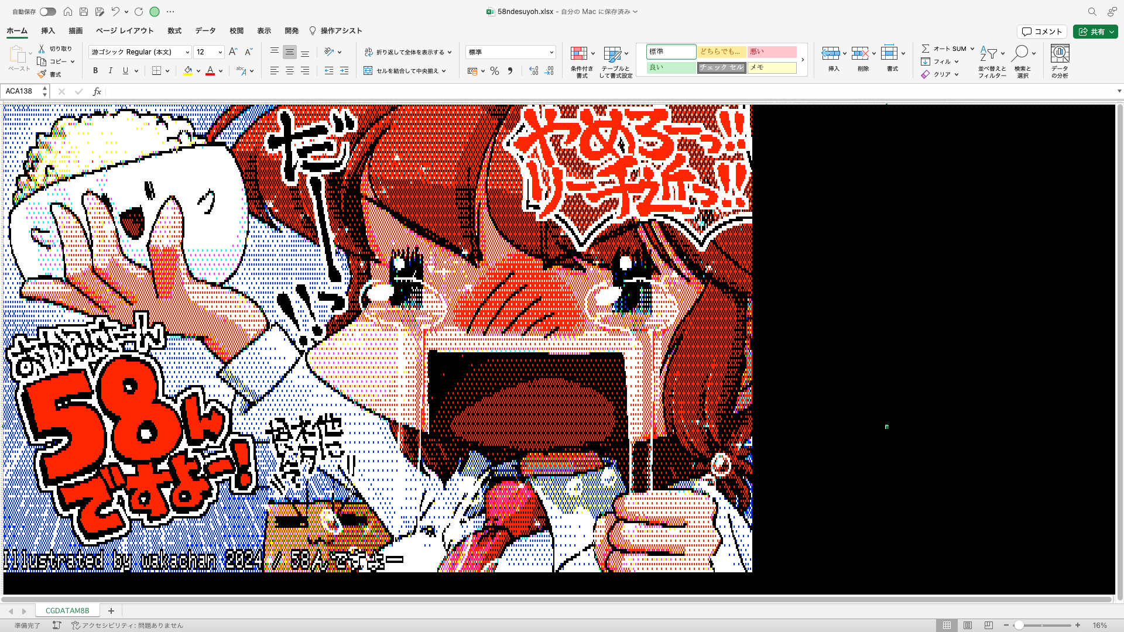Apply the red font color A
Viewport: 1124px width, 632px height.
point(210,71)
